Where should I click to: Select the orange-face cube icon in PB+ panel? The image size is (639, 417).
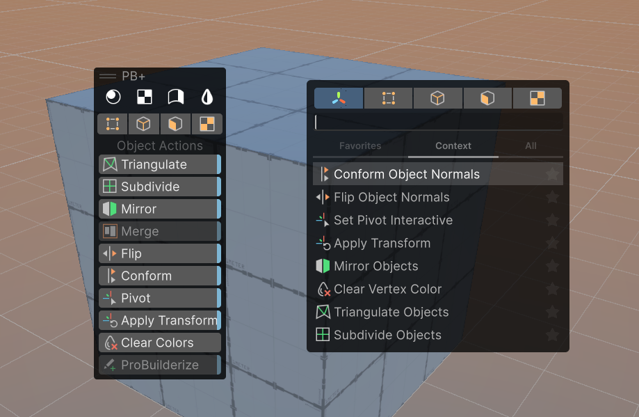click(175, 124)
